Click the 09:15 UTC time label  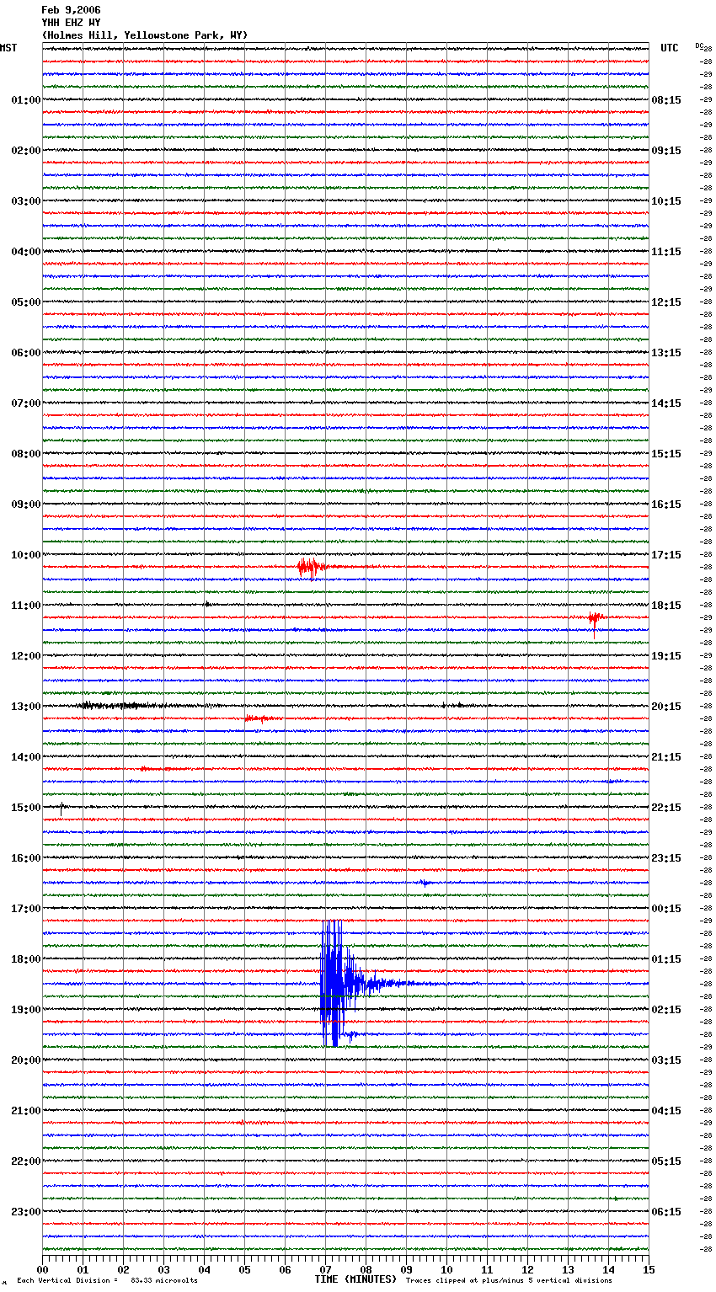click(x=666, y=151)
